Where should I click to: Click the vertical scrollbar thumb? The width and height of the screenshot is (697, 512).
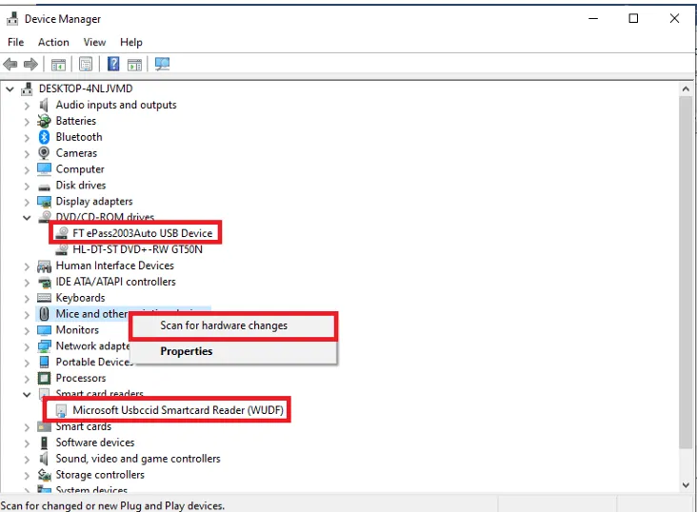(x=686, y=272)
